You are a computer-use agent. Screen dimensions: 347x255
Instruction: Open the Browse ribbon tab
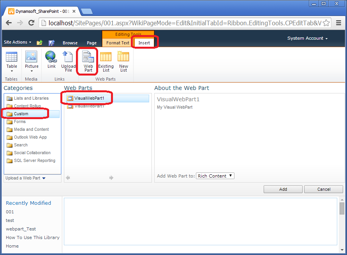(70, 43)
